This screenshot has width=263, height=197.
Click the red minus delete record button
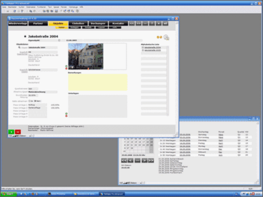click(18, 132)
